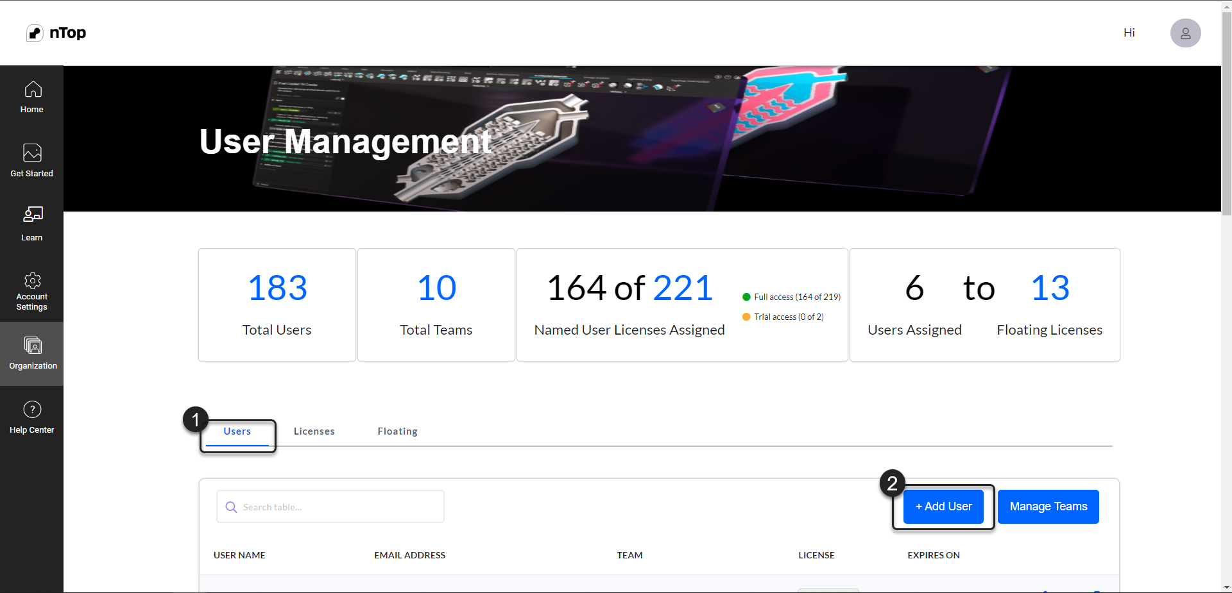Focus the Search table input field
The width and height of the screenshot is (1232, 593).
pyautogui.click(x=330, y=507)
